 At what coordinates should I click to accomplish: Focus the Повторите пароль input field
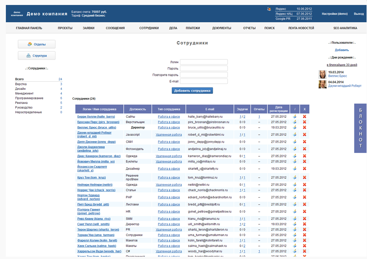coord(204,75)
